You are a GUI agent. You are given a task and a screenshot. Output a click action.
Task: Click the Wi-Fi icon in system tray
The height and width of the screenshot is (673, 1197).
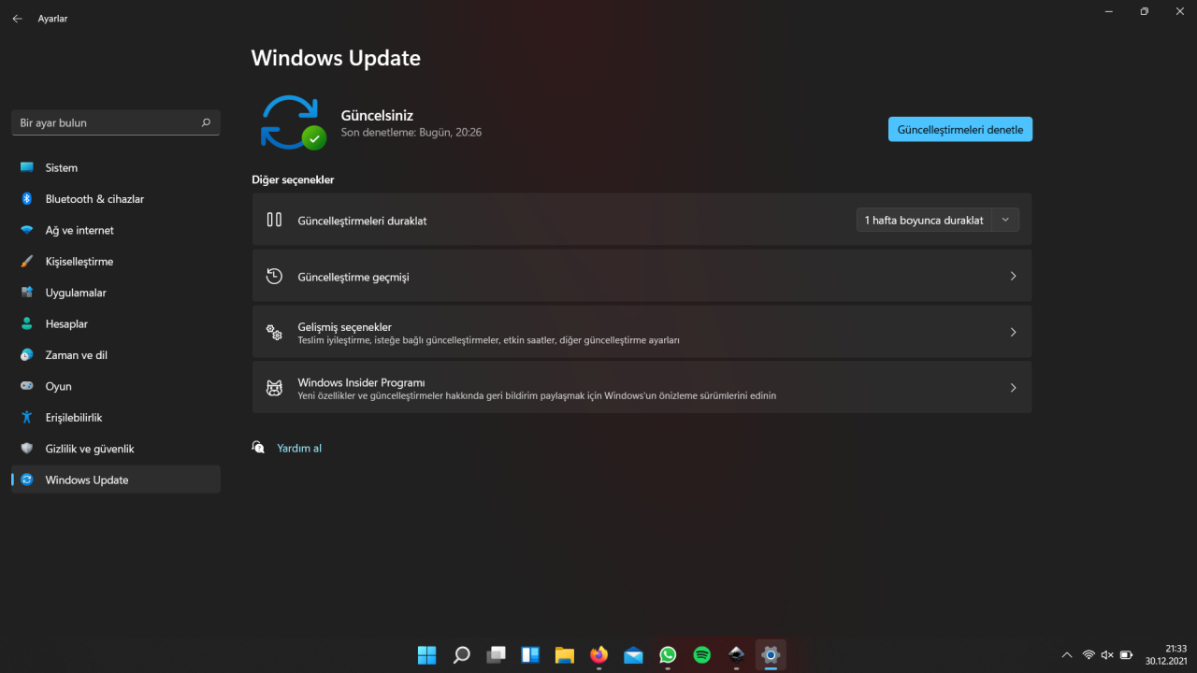tap(1089, 654)
